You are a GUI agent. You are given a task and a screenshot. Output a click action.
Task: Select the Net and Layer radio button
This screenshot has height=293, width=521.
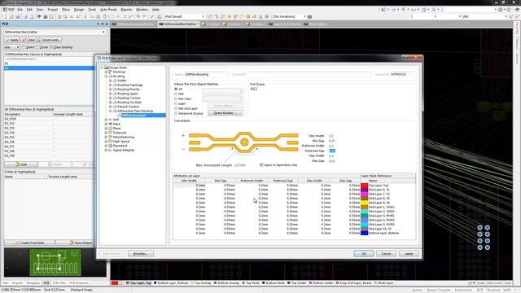(x=176, y=108)
